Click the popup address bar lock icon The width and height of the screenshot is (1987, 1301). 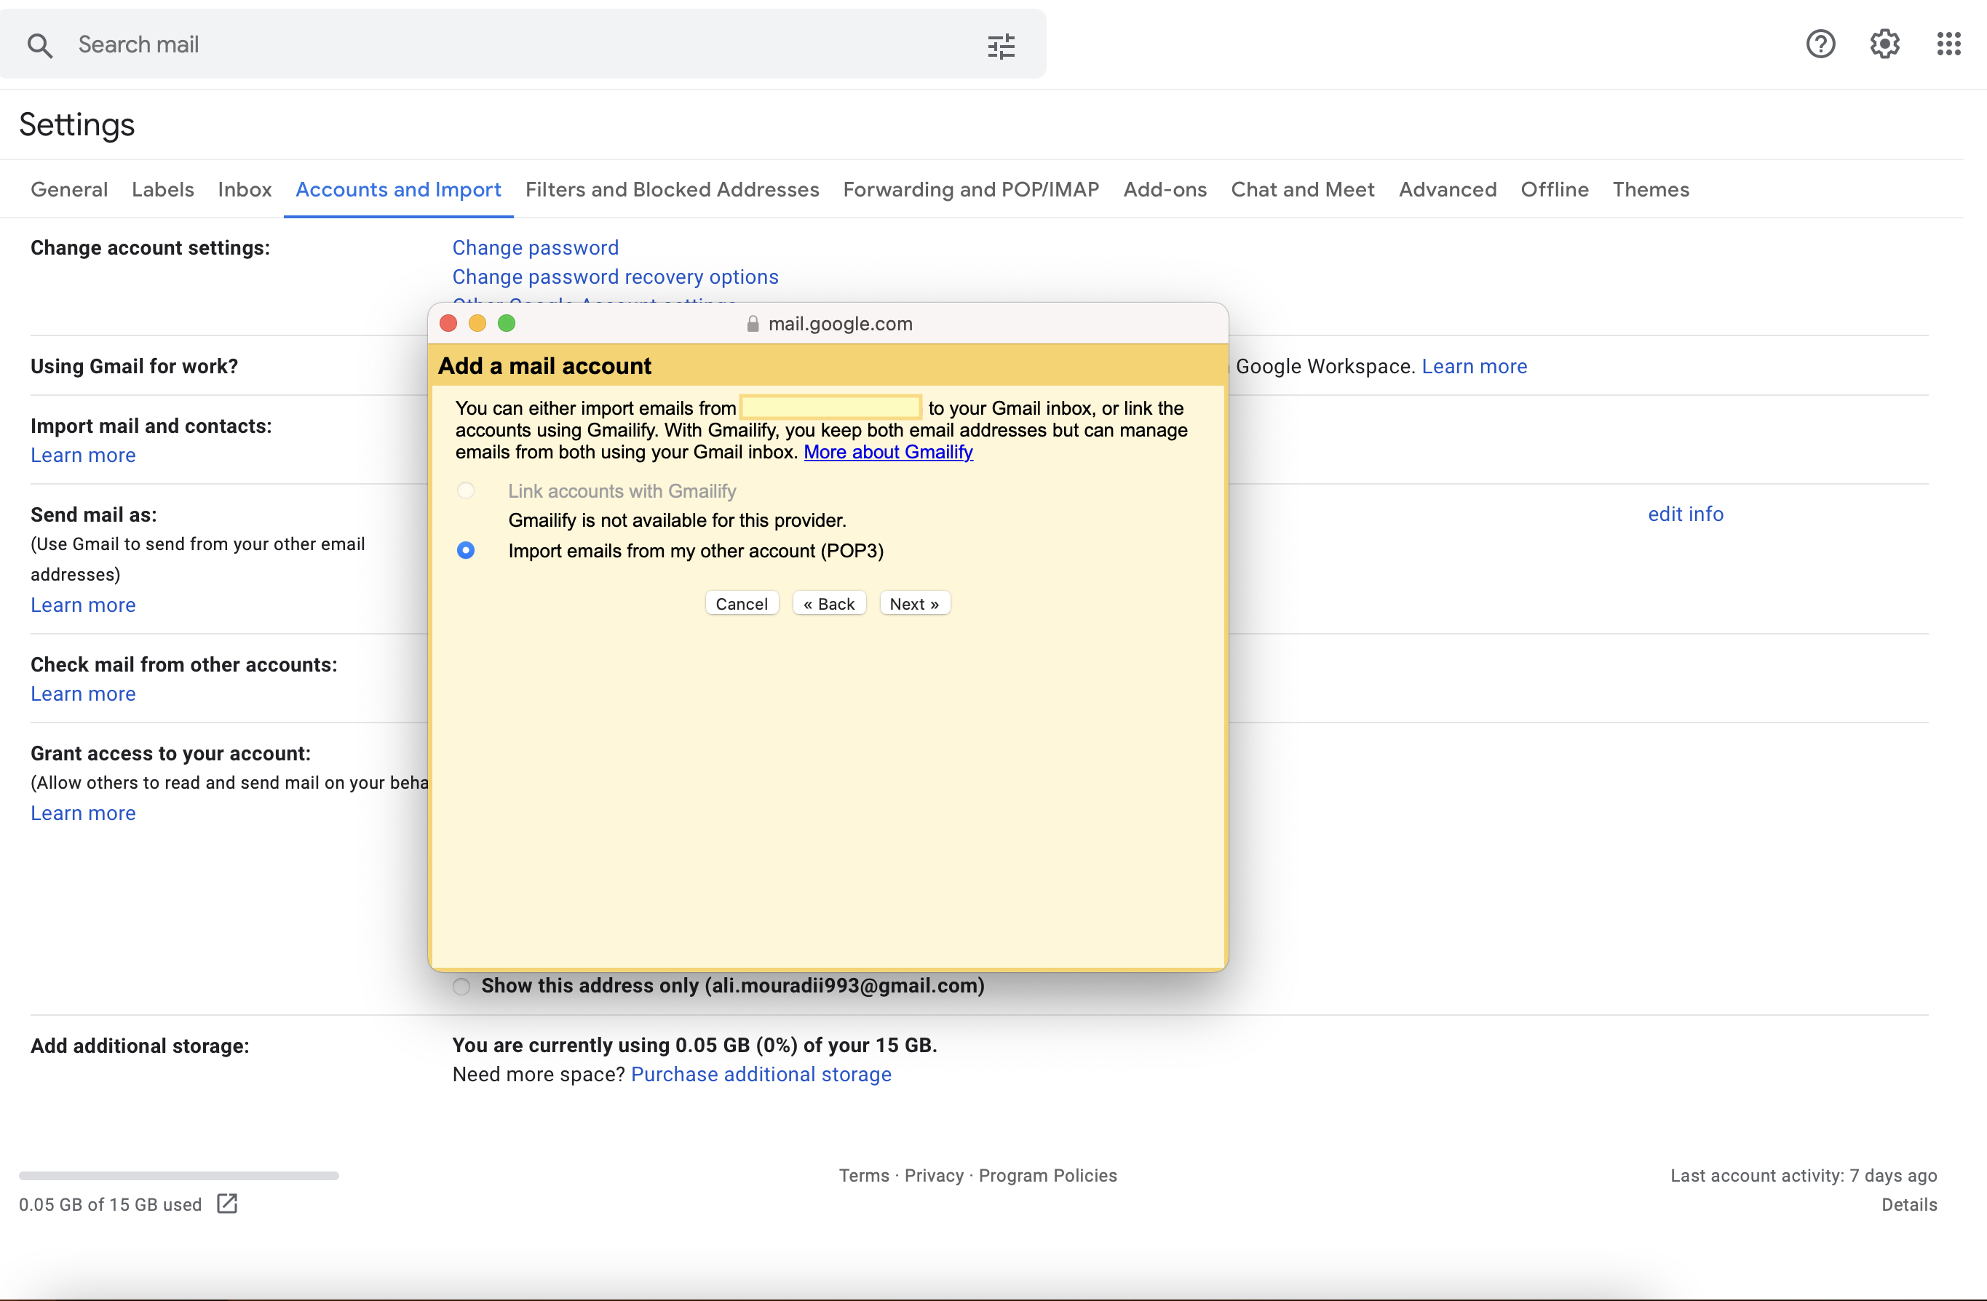click(753, 324)
